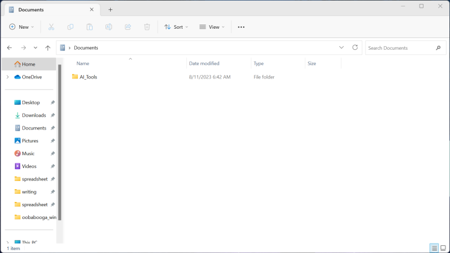The image size is (450, 253).
Task: Switch to details view layout toggle
Action: pos(434,248)
